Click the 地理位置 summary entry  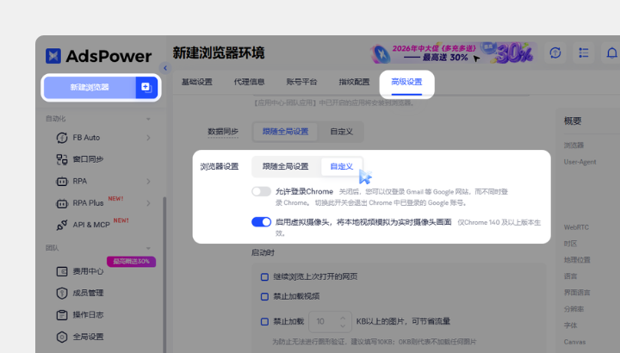[577, 260]
